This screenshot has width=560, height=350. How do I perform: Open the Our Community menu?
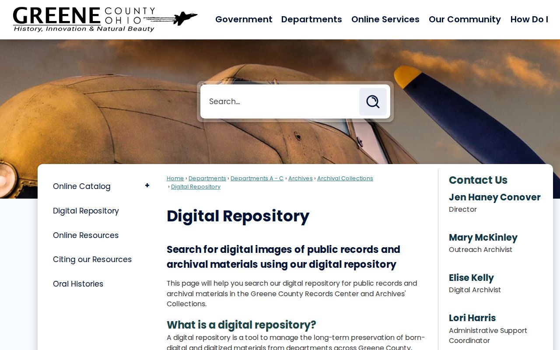click(465, 19)
